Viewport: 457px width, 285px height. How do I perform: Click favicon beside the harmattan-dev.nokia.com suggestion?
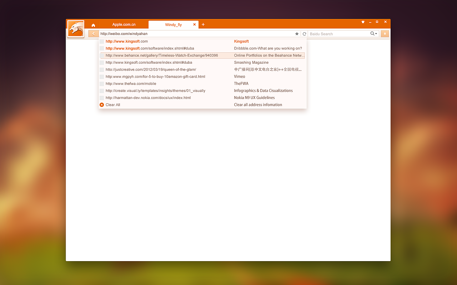(x=102, y=98)
